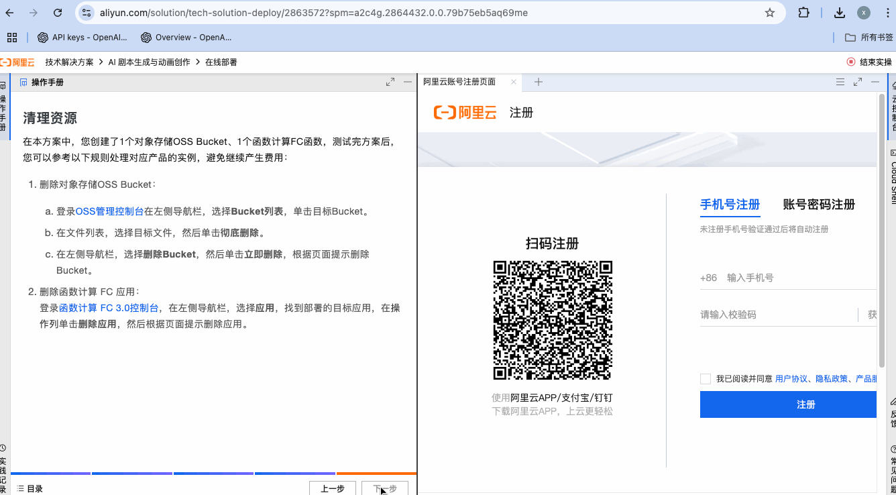Image resolution: width=896 pixels, height=495 pixels.
Task: Open the browser extensions puzzle icon
Action: click(x=803, y=13)
